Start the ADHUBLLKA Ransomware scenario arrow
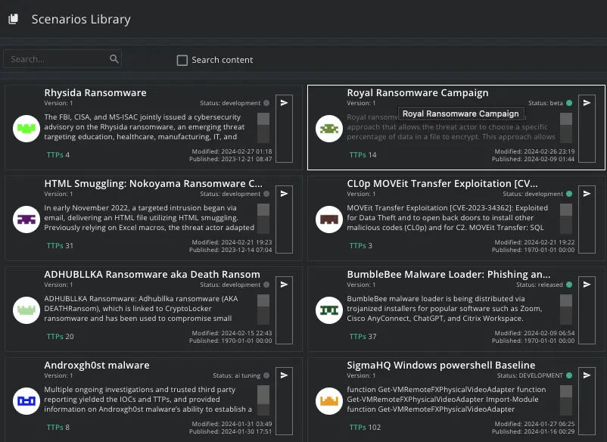Screen dimensions: 607x442 click(x=284, y=285)
